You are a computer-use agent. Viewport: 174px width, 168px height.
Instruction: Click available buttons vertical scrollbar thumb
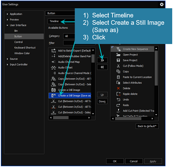[x=93, y=58]
